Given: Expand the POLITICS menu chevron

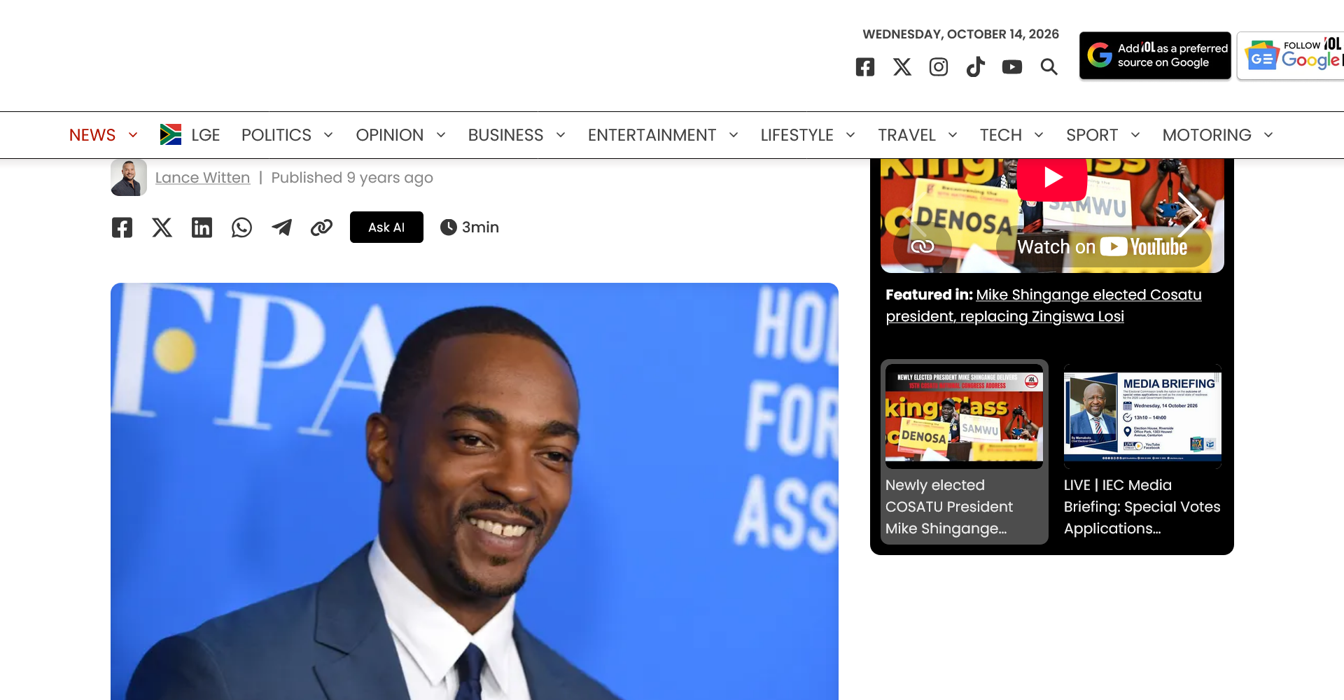Looking at the screenshot, I should [x=328, y=135].
